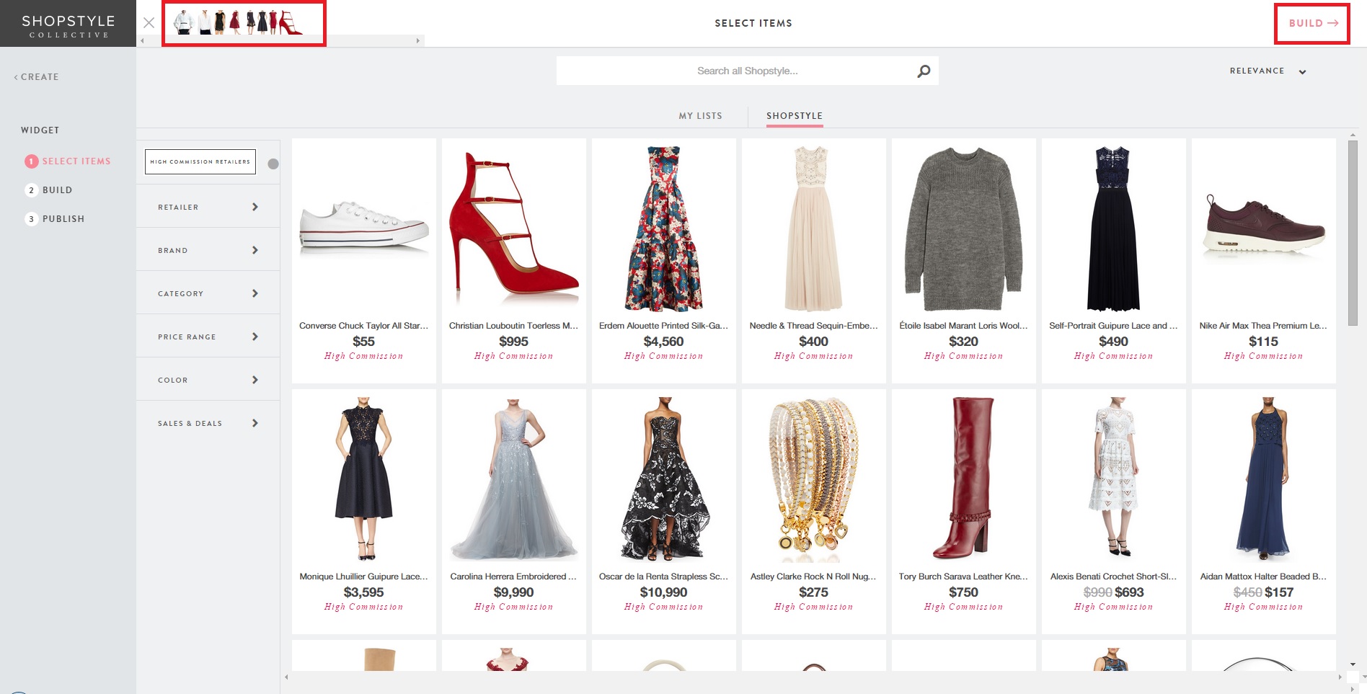This screenshot has height=694, width=1367.
Task: Select the ShopStyle tab
Action: coord(794,116)
